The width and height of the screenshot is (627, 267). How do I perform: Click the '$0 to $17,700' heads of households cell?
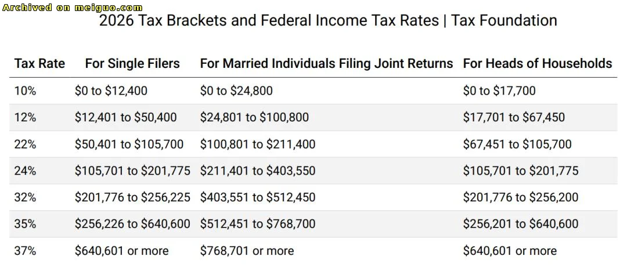[x=499, y=91]
